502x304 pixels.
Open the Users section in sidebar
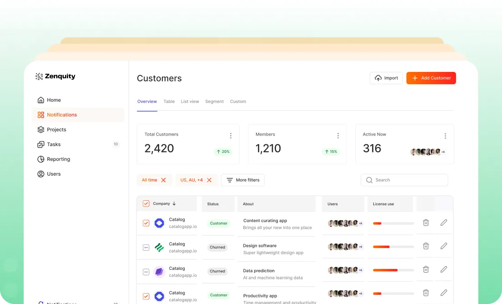[78, 174]
